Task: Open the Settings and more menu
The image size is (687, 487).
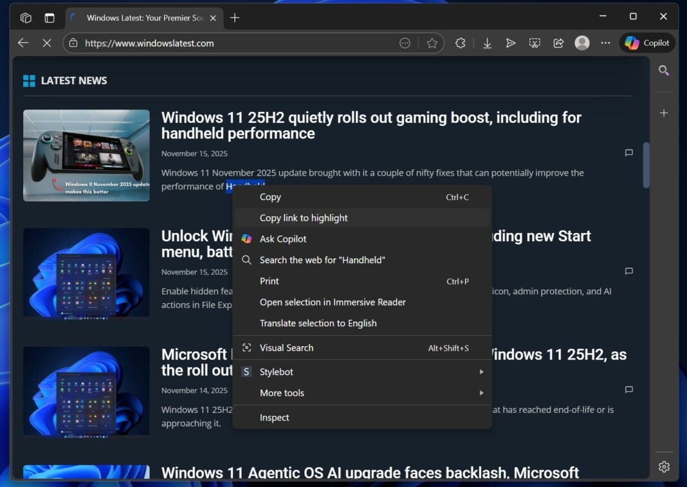Action: click(605, 42)
